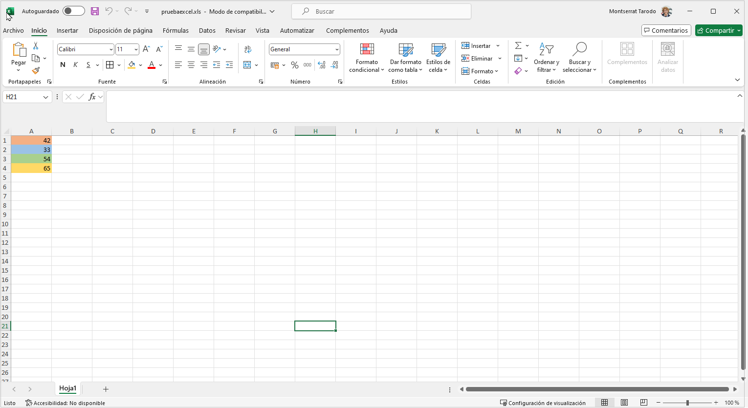Toggle bold formatting with the N icon
The image size is (748, 408).
click(63, 64)
